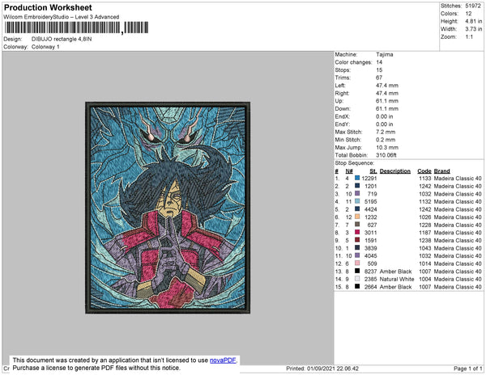Select the dark navy swatch in stop 2
This screenshot has width=486, height=375.
pos(357,186)
